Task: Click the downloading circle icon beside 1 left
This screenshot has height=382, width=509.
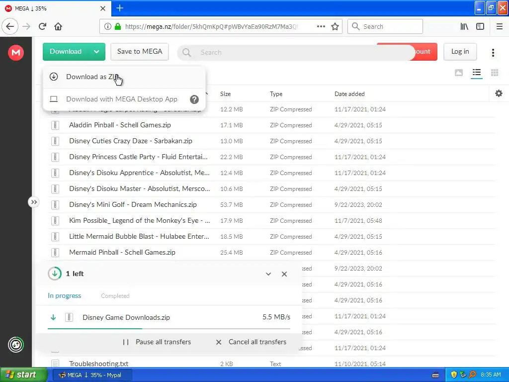Action: tap(55, 274)
